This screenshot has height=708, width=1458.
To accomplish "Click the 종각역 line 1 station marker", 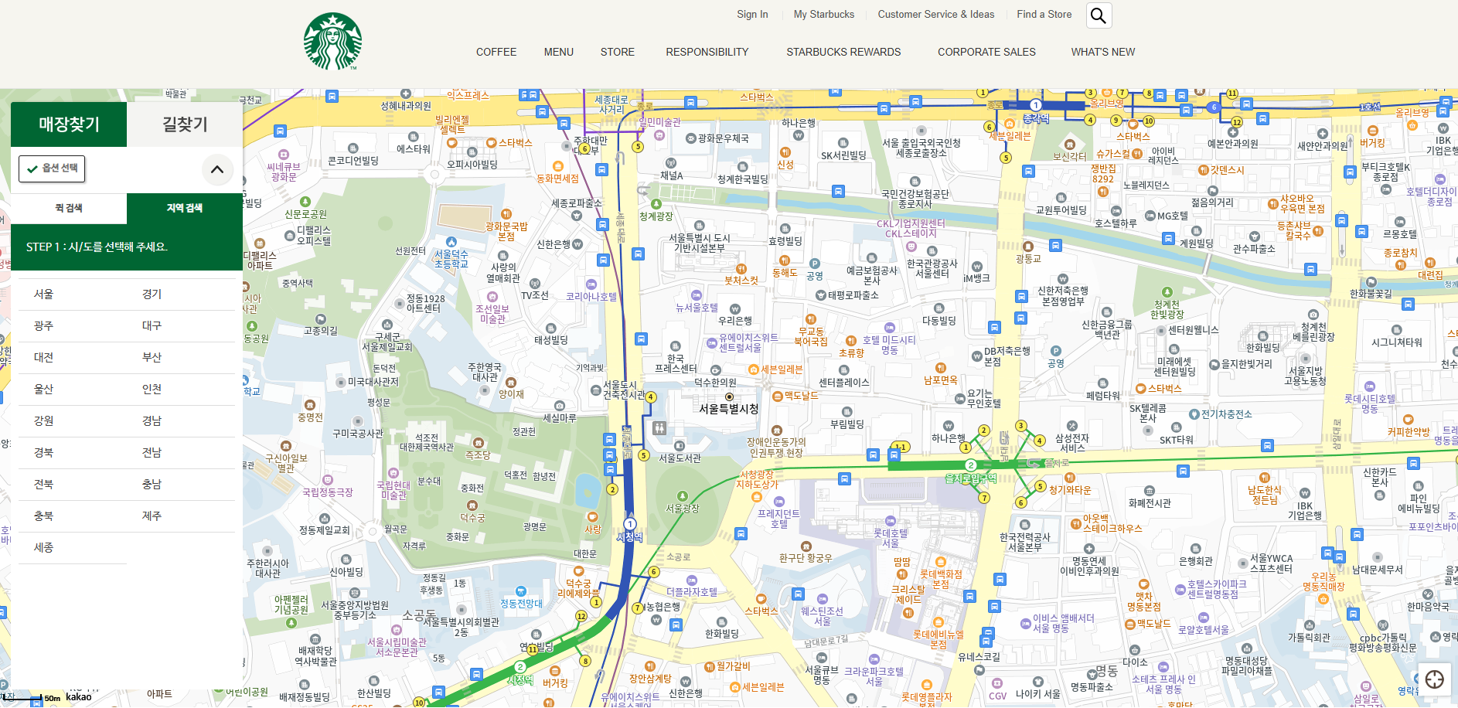I will (1036, 105).
